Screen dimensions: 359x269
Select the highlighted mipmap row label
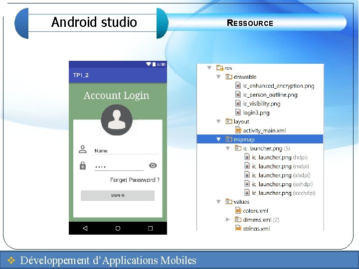tap(244, 139)
